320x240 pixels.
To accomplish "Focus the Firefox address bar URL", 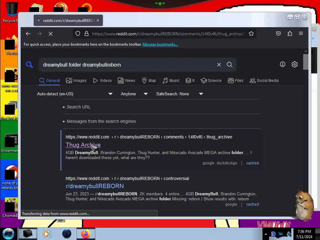I will click(167, 34).
